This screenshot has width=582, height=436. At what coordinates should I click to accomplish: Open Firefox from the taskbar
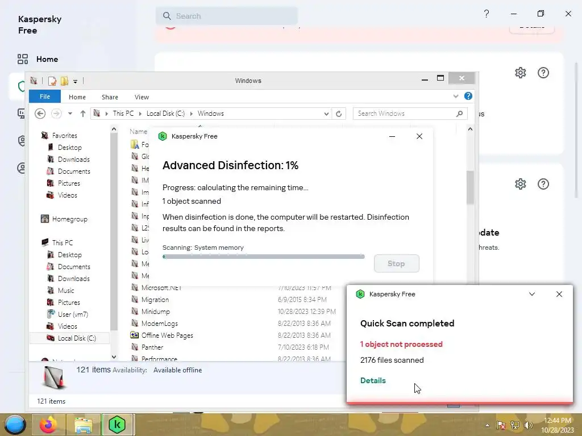48,425
